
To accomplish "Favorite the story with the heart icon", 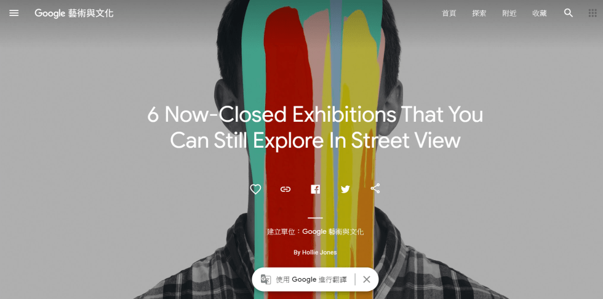I will (x=255, y=189).
